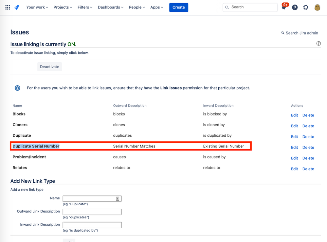Click the 'is blocked by' cell
Viewport: 327px width, 242px height.
coord(215,114)
